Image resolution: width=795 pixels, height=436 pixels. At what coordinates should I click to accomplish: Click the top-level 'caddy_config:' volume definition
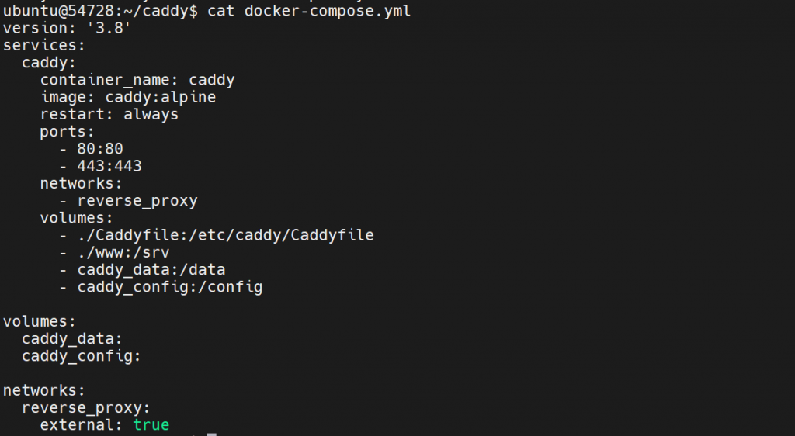pos(82,356)
